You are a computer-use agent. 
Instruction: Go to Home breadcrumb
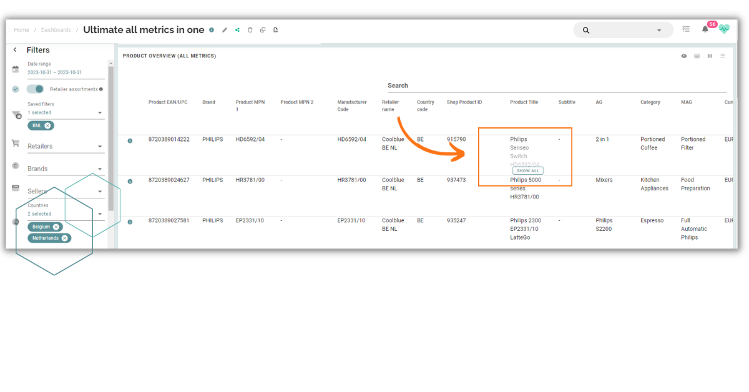point(21,30)
